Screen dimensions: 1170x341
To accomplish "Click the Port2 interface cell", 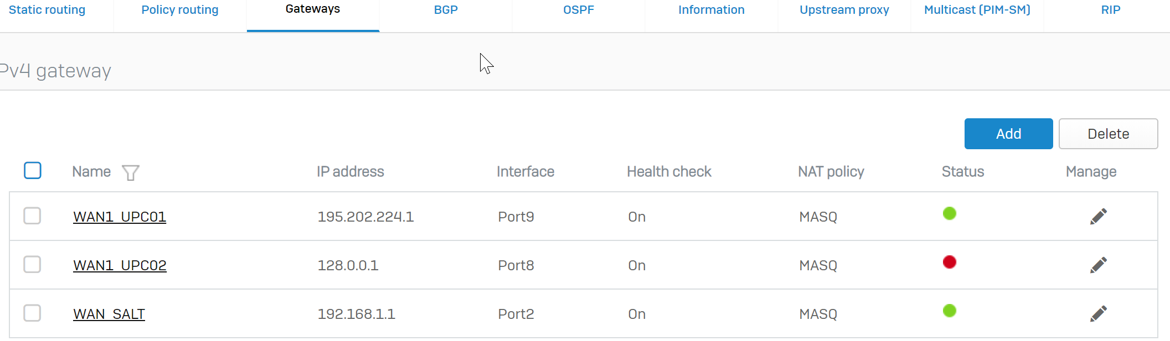I will tap(516, 314).
